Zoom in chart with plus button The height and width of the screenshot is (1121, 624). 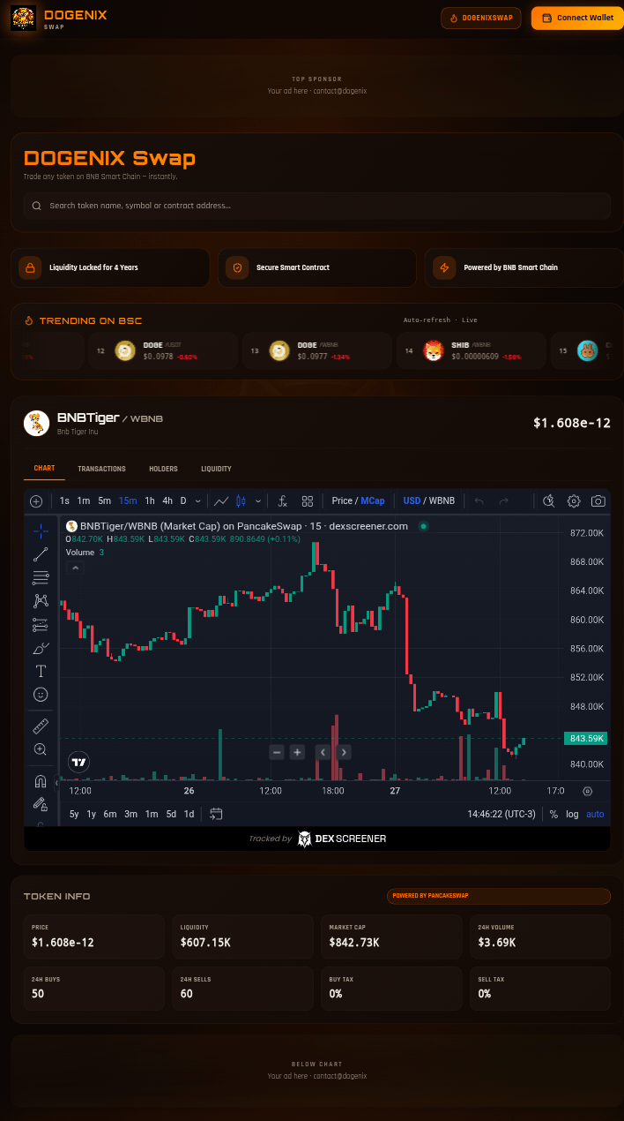point(298,752)
